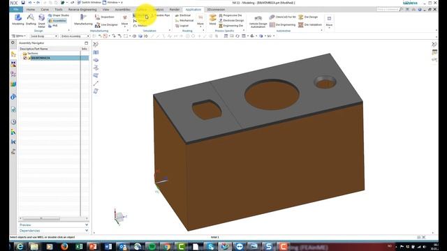Expand the Preview panel
447x251 pixels.
(54, 225)
